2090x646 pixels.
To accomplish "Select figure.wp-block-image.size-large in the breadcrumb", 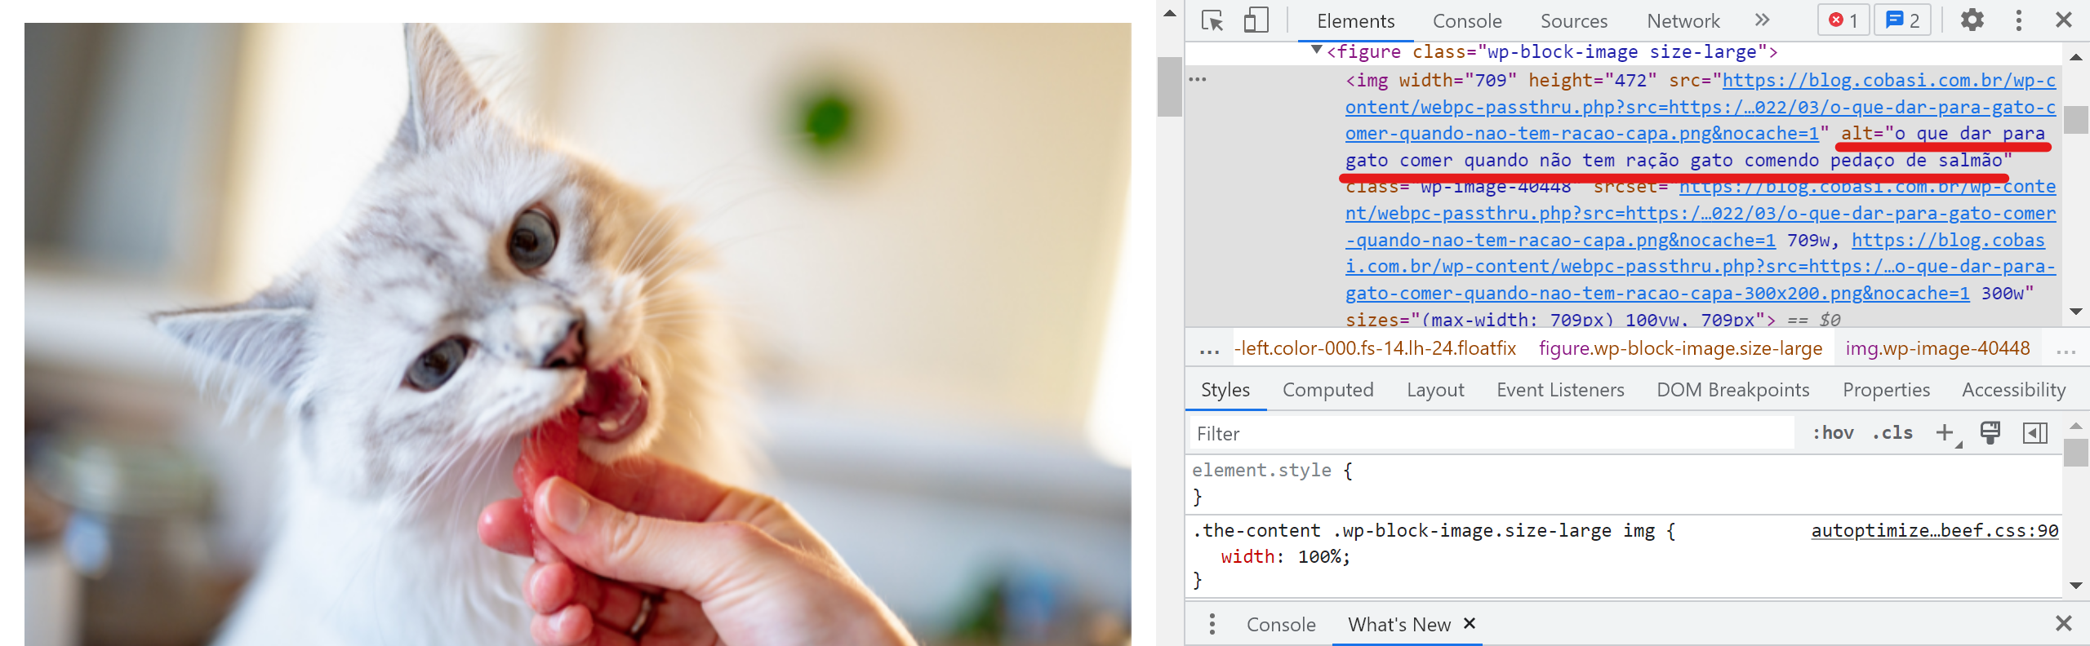I will (1680, 349).
